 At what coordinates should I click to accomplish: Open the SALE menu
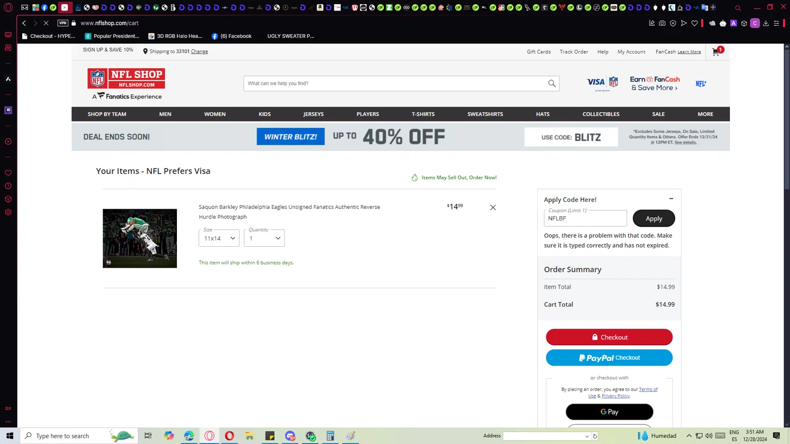click(658, 114)
